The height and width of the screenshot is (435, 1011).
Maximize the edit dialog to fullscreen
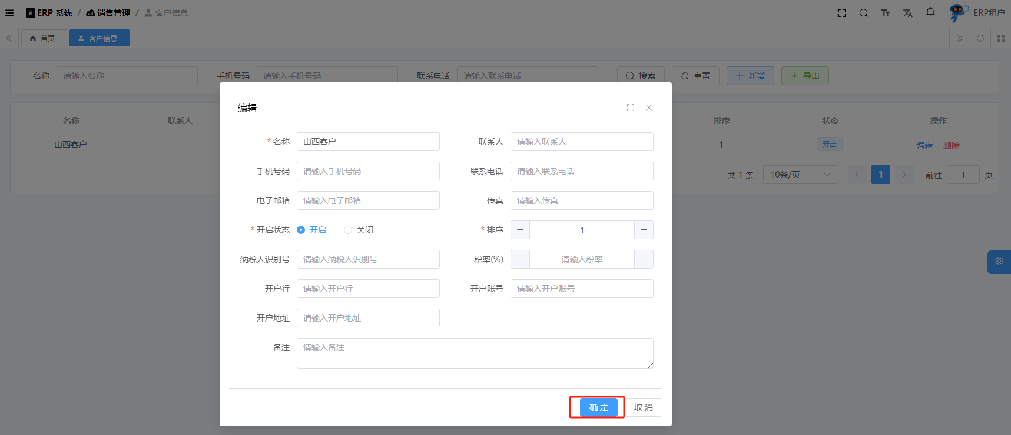pyautogui.click(x=631, y=108)
